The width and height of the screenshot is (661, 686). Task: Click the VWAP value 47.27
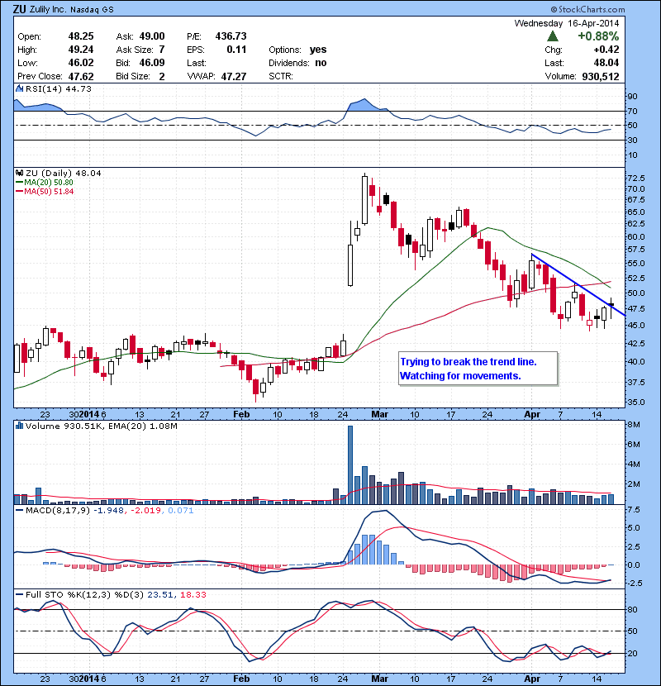click(234, 76)
